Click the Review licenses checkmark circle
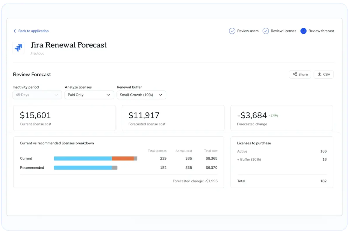350x233 pixels. click(266, 31)
